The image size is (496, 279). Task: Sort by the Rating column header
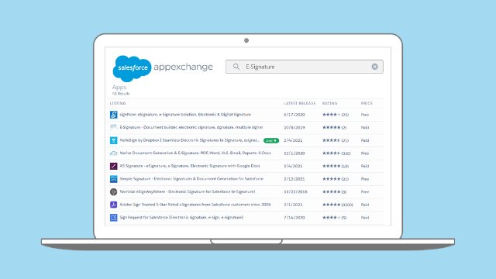329,103
